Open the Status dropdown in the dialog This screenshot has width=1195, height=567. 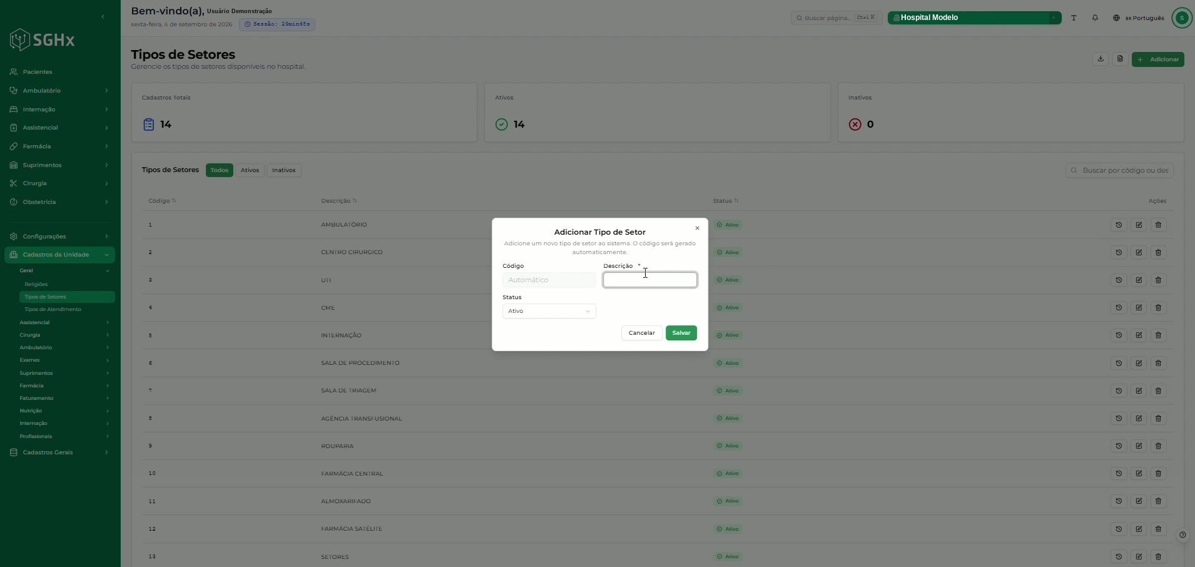(549, 311)
